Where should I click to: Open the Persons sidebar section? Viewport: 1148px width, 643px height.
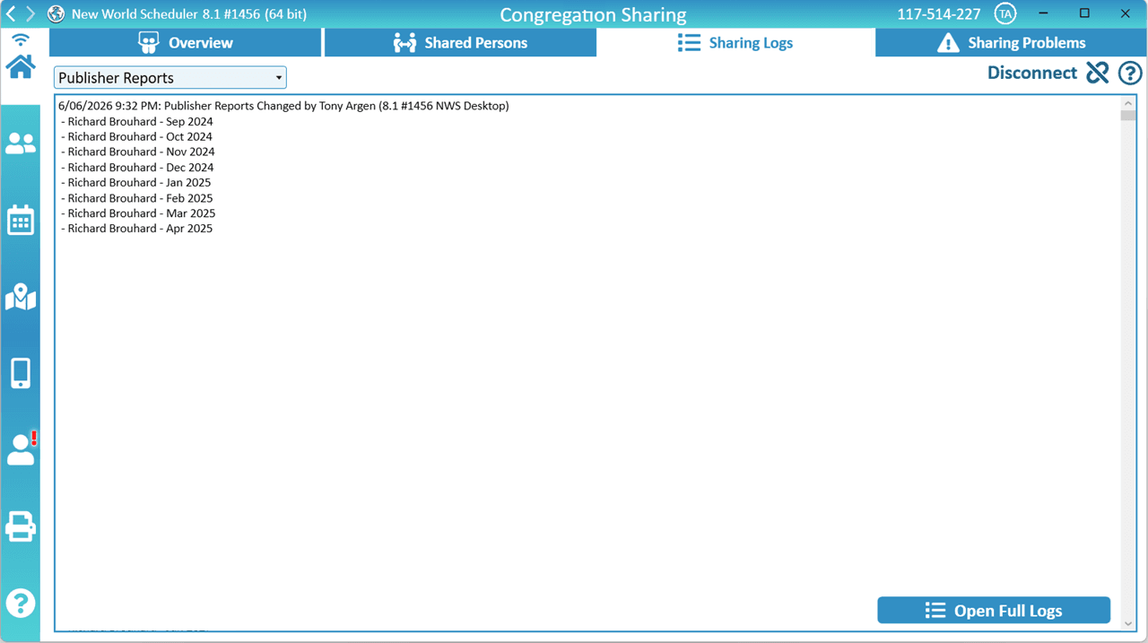(21, 143)
